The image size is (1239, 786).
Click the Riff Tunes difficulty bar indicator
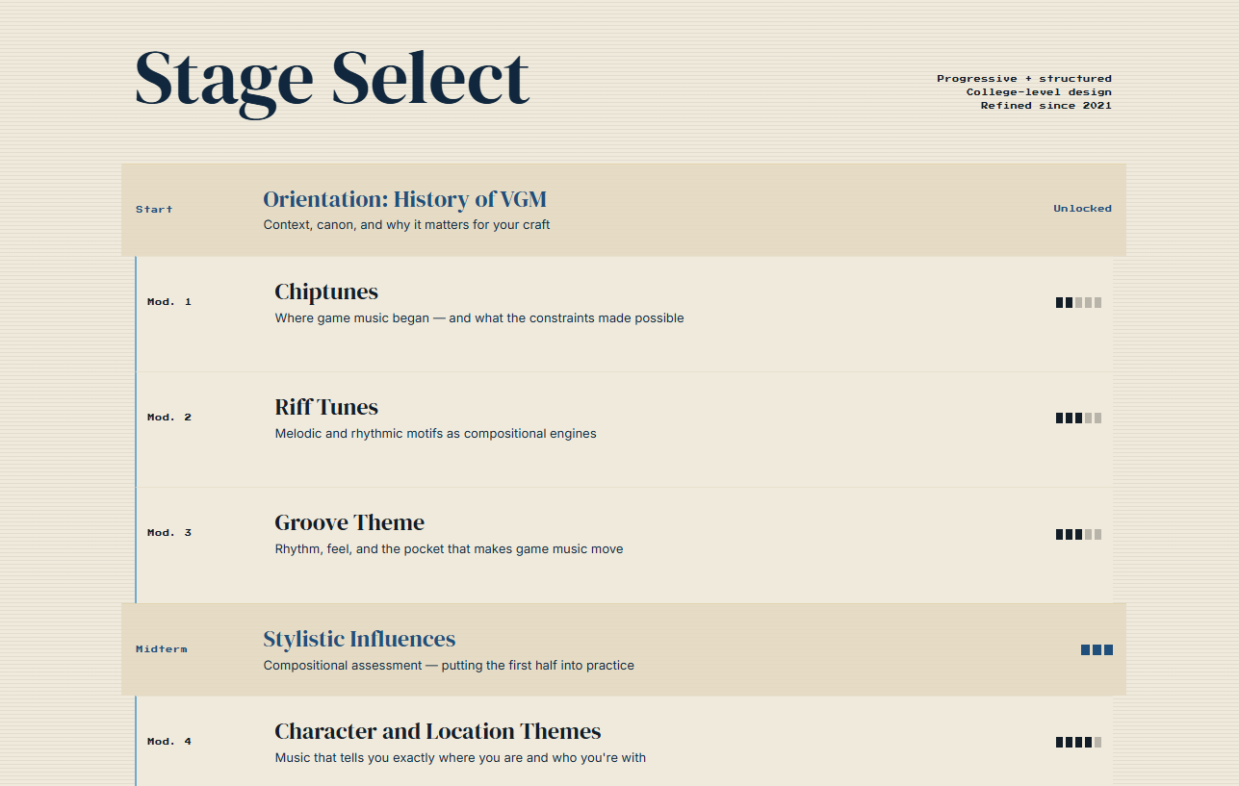coord(1078,418)
